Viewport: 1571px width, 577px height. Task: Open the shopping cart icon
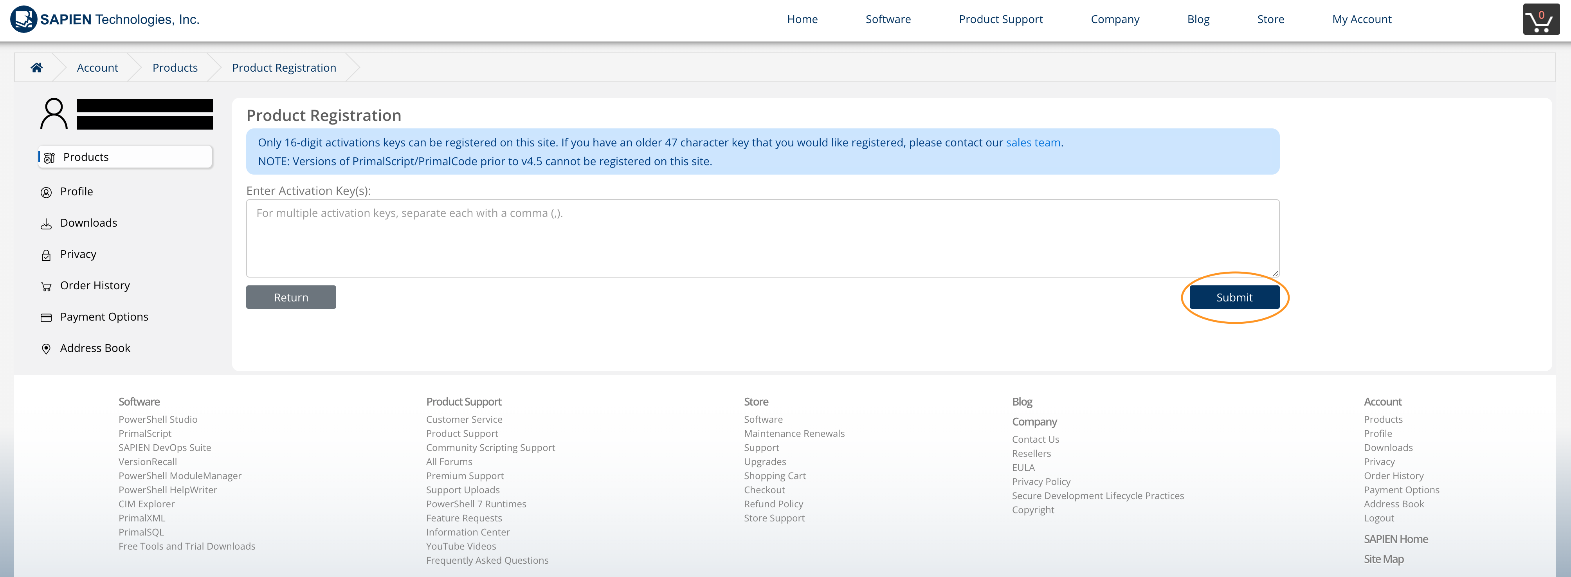(x=1540, y=20)
